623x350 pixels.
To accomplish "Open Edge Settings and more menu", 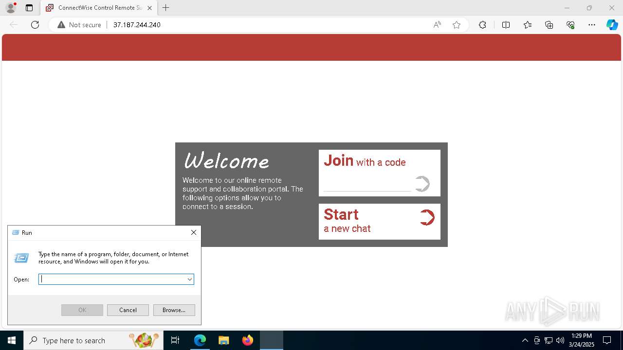I will click(x=592, y=25).
